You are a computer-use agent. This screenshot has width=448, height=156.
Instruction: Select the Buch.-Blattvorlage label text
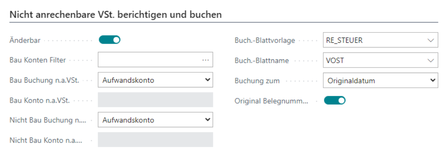coord(265,40)
